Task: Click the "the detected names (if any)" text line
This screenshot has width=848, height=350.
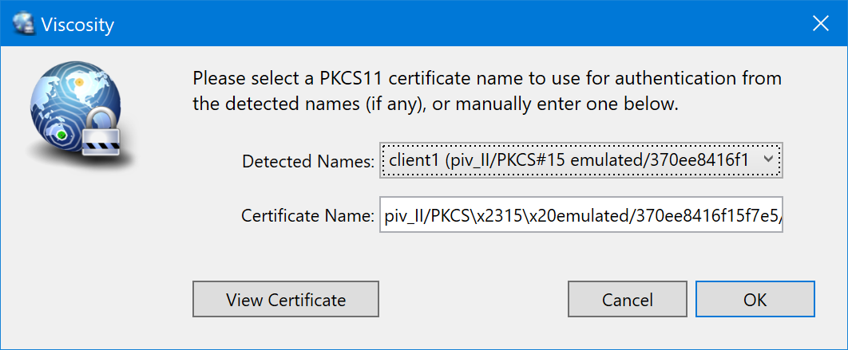Action: [435, 104]
